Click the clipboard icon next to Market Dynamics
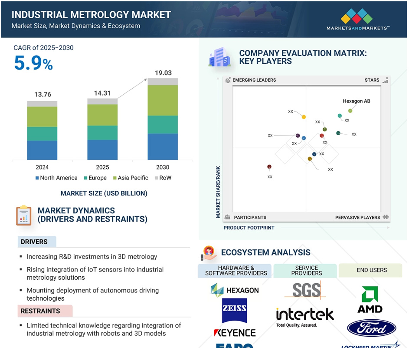The image size is (409, 348). (x=24, y=215)
